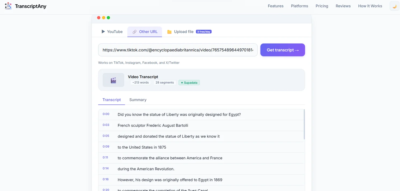This screenshot has height=191, width=400.
Task: Click the TikTok URL input field
Action: (178, 50)
